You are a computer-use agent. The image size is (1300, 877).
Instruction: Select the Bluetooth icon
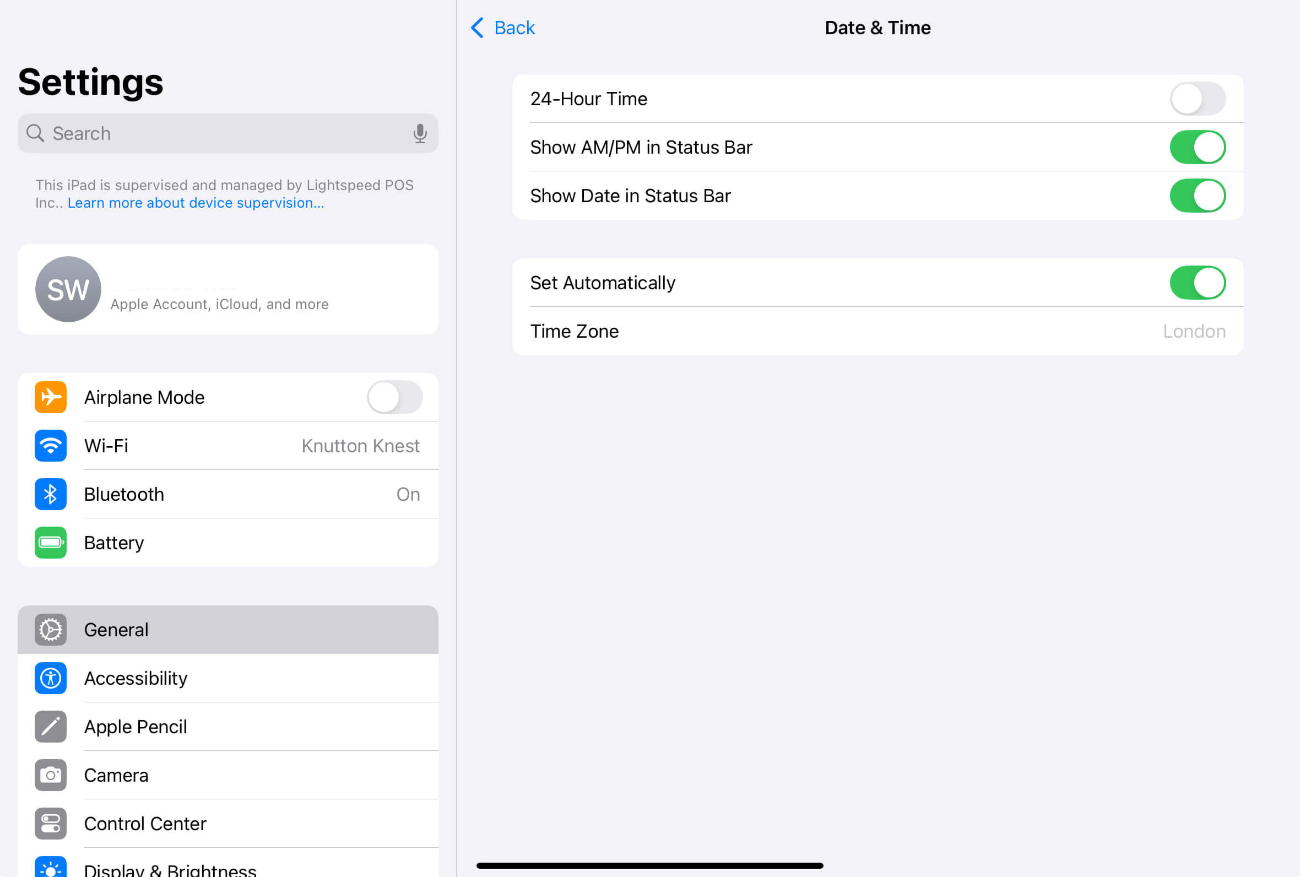[50, 494]
